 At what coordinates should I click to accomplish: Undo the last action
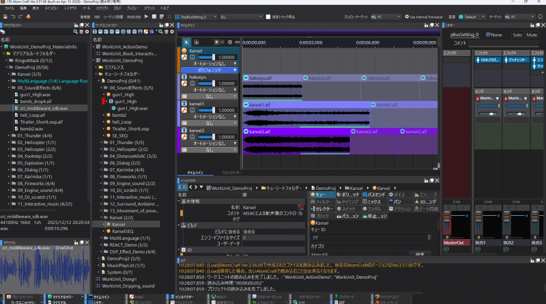(13, 16)
